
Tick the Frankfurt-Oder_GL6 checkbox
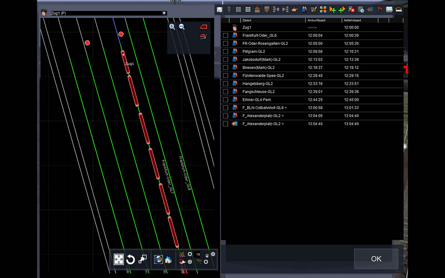click(226, 36)
